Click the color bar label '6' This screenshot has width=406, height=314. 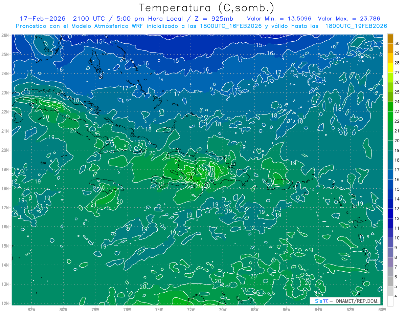click(x=396, y=277)
